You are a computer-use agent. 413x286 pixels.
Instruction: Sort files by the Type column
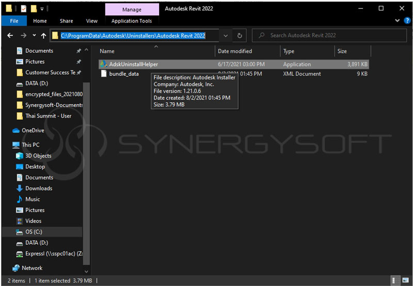click(307, 51)
